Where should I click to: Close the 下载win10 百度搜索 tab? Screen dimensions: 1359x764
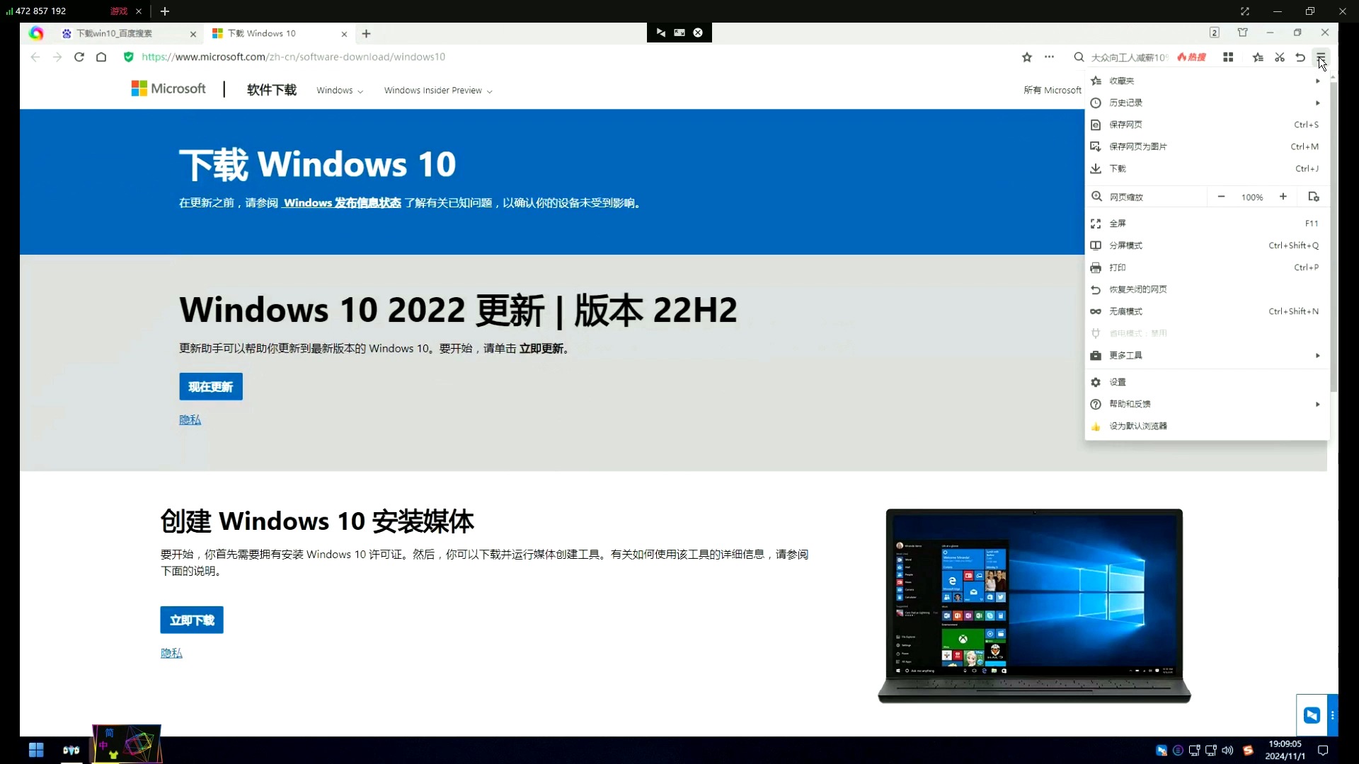click(193, 34)
